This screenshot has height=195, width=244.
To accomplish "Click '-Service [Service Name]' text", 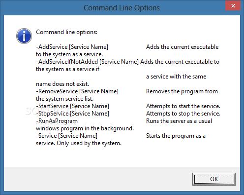I will (x=66, y=136).
